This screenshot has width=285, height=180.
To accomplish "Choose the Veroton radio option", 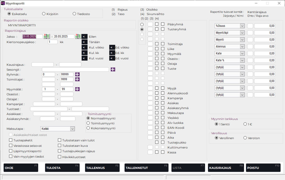I will point(245,138).
